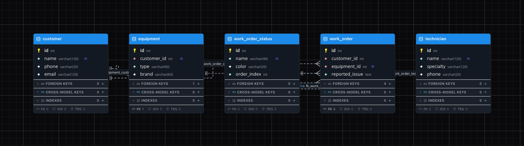
Task: Click IDX 0 in technician table footer
Action: [x=442, y=109]
